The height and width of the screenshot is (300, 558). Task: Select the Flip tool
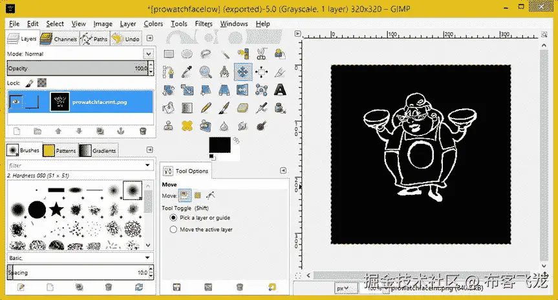click(243, 90)
